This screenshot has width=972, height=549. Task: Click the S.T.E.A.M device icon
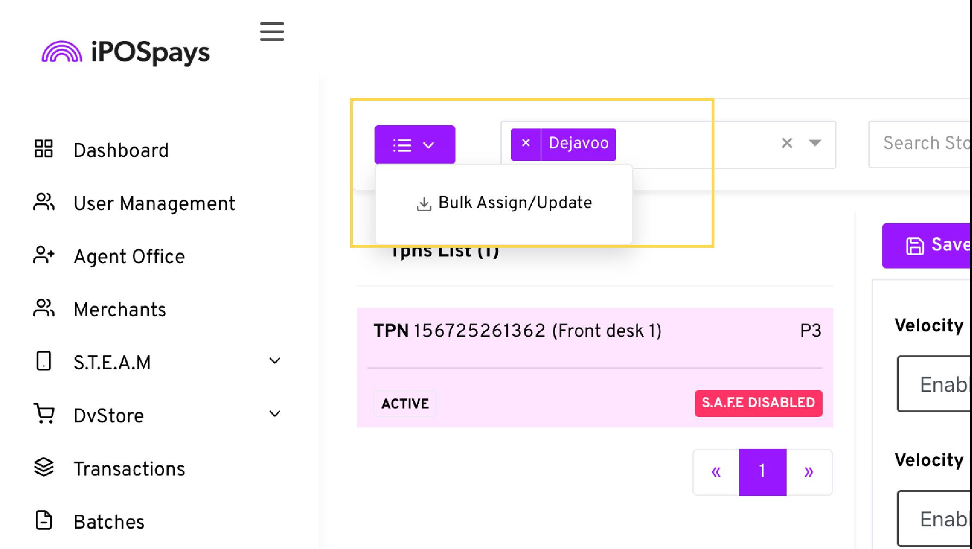(44, 361)
